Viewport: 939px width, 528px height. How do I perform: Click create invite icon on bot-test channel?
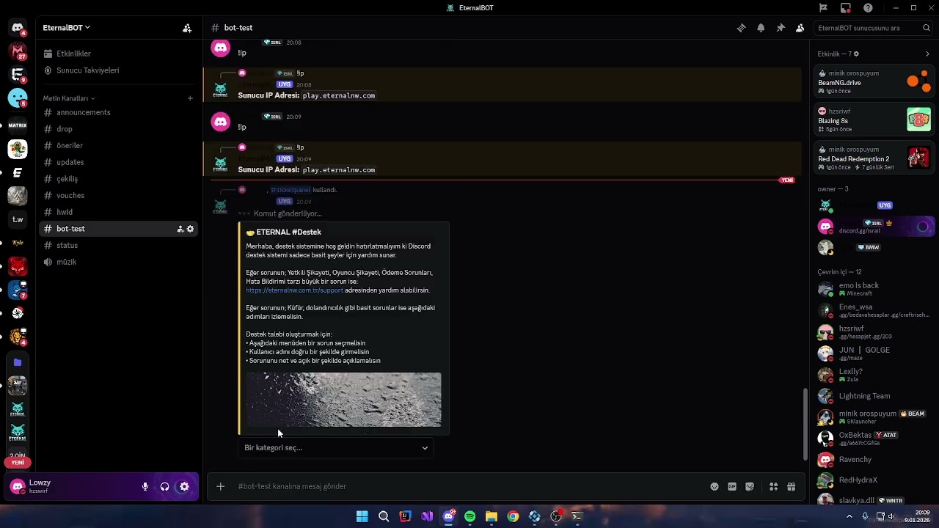(180, 229)
